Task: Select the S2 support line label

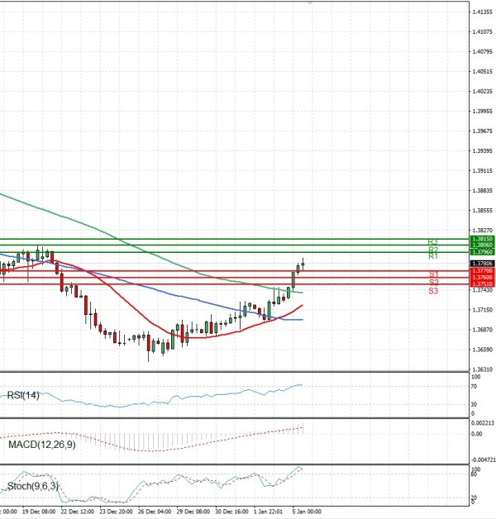Action: point(433,283)
